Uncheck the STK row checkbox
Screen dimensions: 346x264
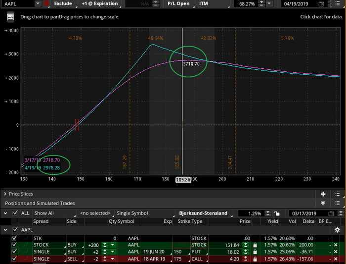(x=14, y=238)
